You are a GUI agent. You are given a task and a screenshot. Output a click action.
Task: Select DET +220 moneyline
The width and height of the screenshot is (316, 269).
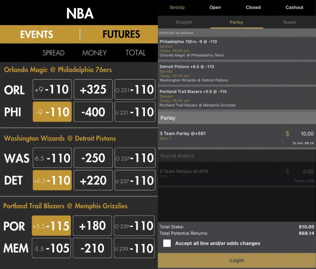point(93,180)
